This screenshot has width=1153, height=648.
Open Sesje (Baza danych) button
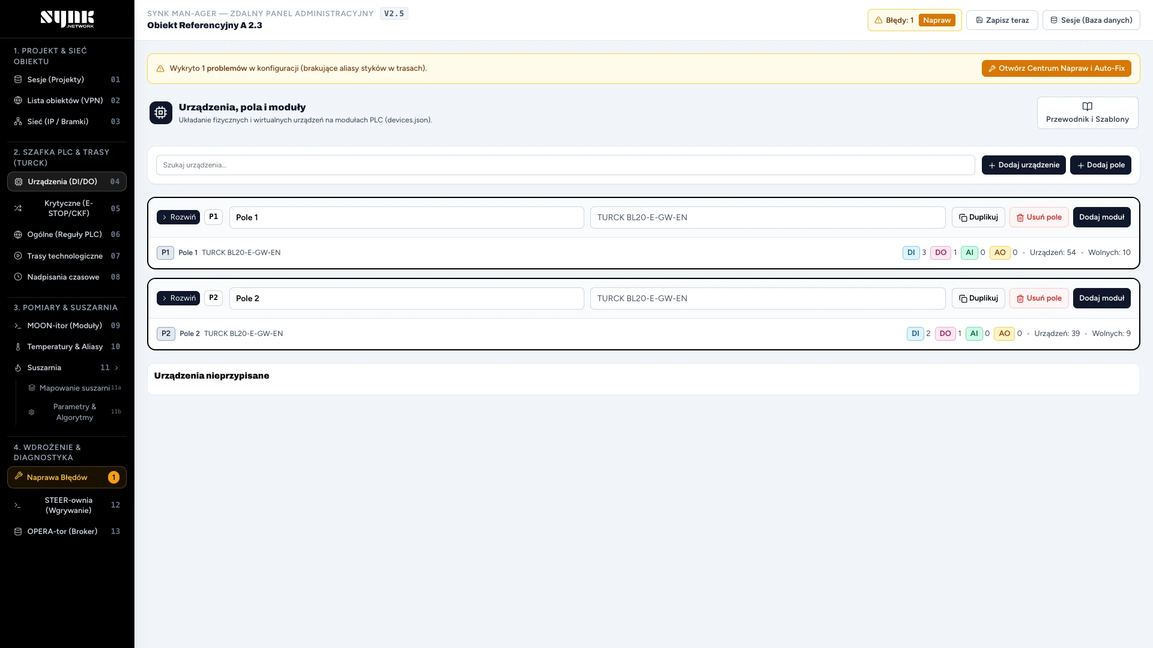tap(1091, 20)
